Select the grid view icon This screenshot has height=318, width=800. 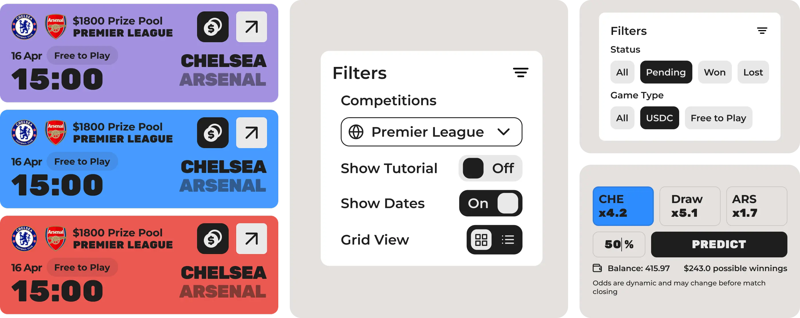(x=481, y=240)
